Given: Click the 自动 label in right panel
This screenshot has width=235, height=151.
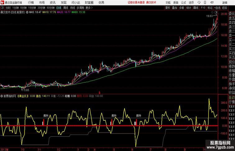Looking at the screenshot, I should (x=232, y=98).
